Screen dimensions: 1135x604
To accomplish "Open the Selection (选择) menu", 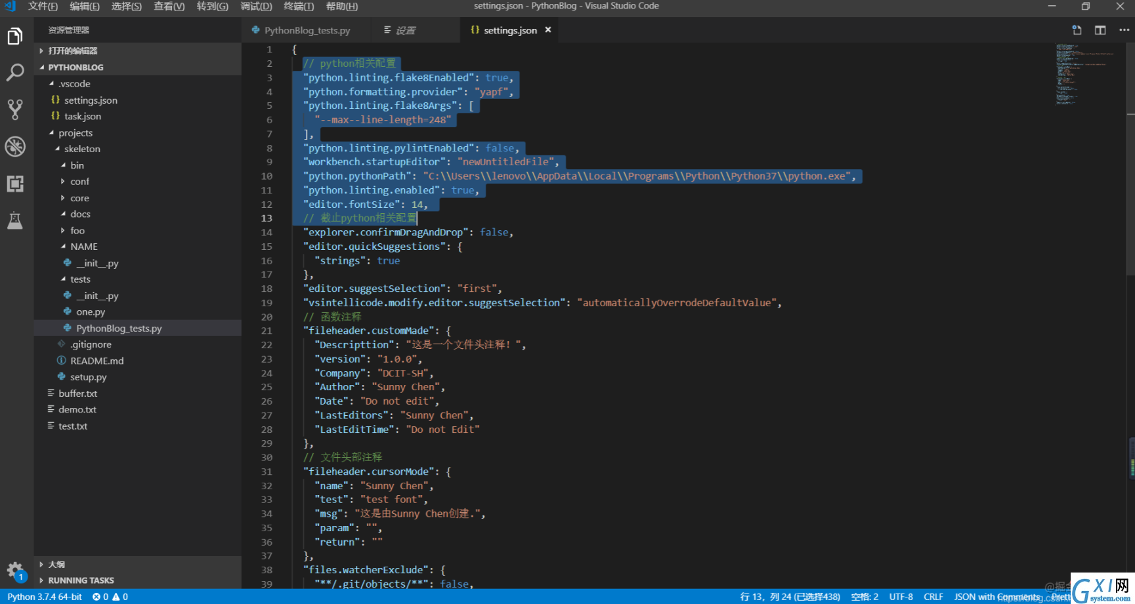I will tap(127, 7).
